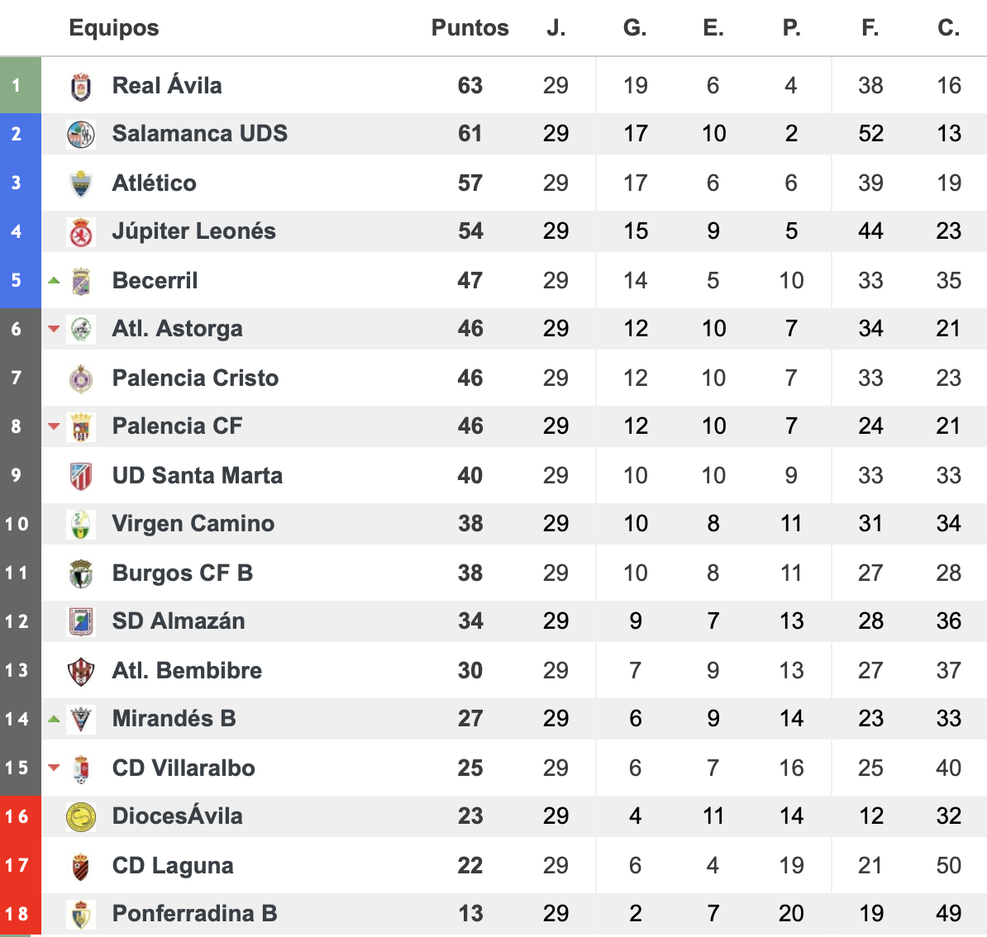The height and width of the screenshot is (937, 987).
Task: Click red down arrow beside Atl. Astorga
Action: point(54,329)
